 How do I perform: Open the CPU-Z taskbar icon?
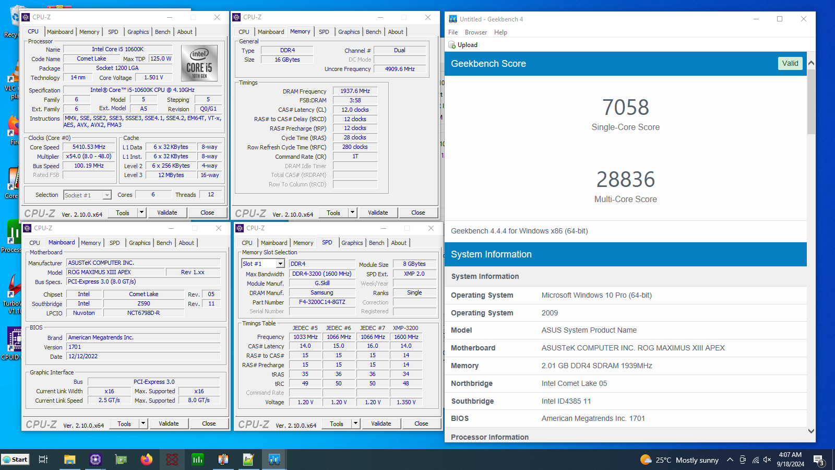pyautogui.click(x=96, y=460)
